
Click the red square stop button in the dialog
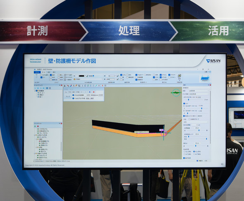(x=94, y=92)
